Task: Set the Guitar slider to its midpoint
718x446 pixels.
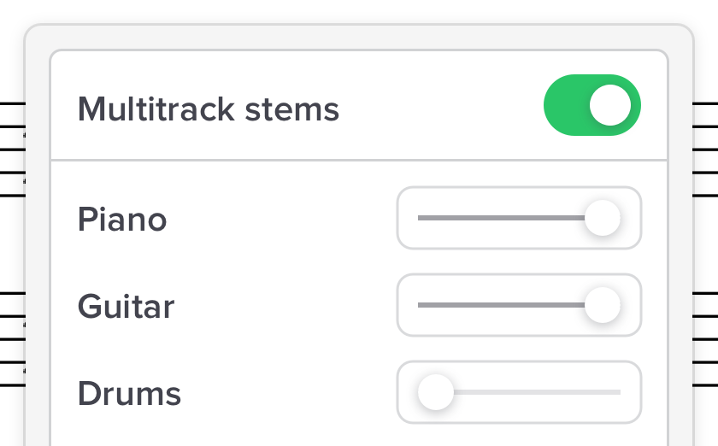Action: [519, 305]
